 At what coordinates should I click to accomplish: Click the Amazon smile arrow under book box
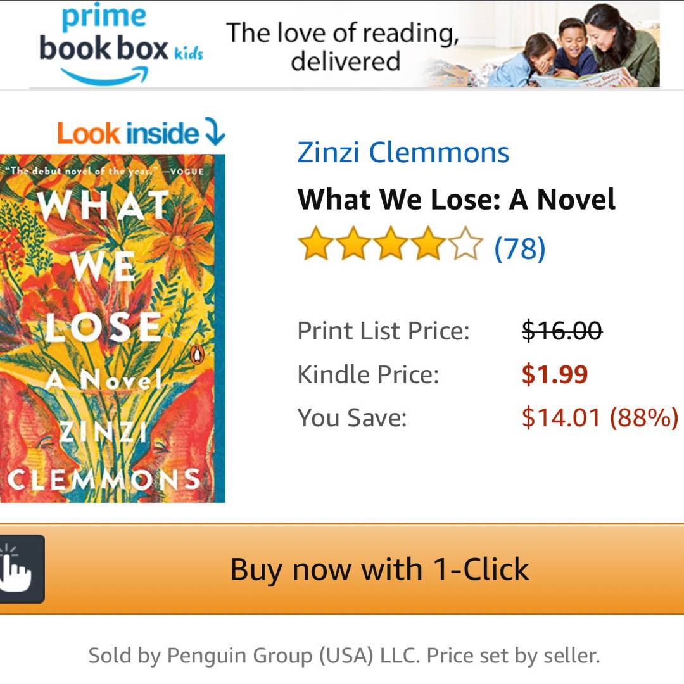104,77
